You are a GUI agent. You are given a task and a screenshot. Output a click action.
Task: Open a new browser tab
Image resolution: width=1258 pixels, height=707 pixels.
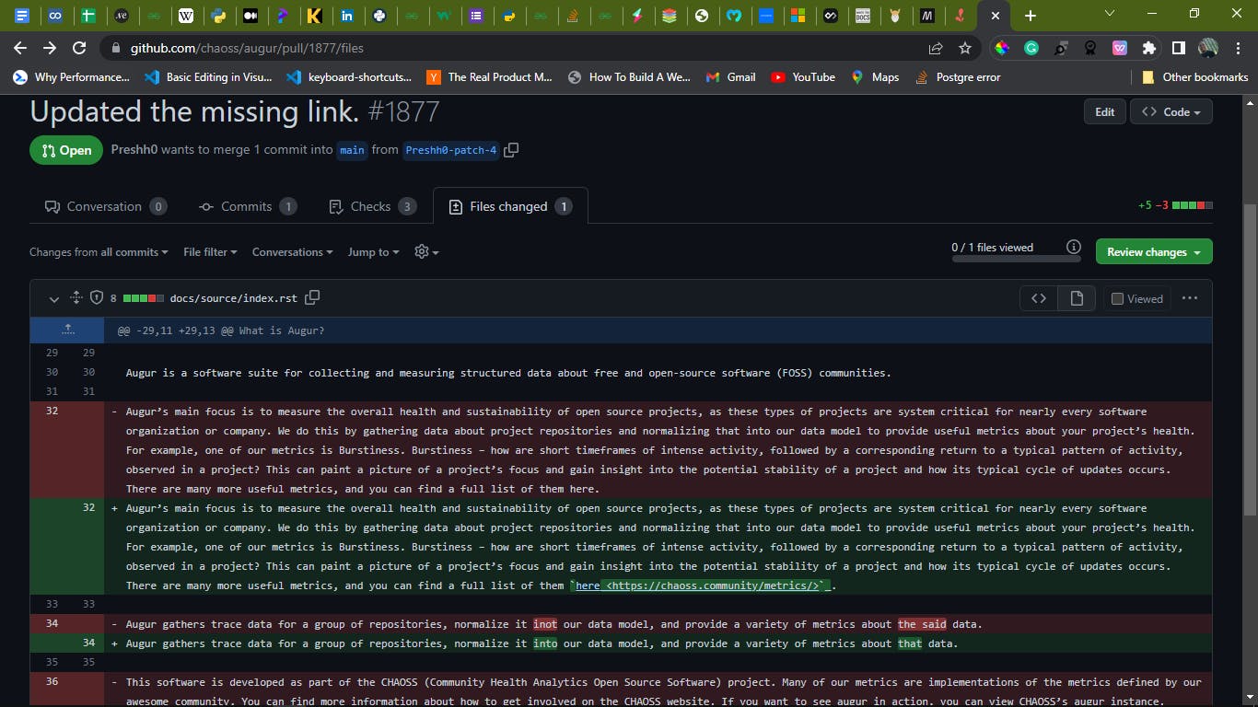tap(1031, 16)
